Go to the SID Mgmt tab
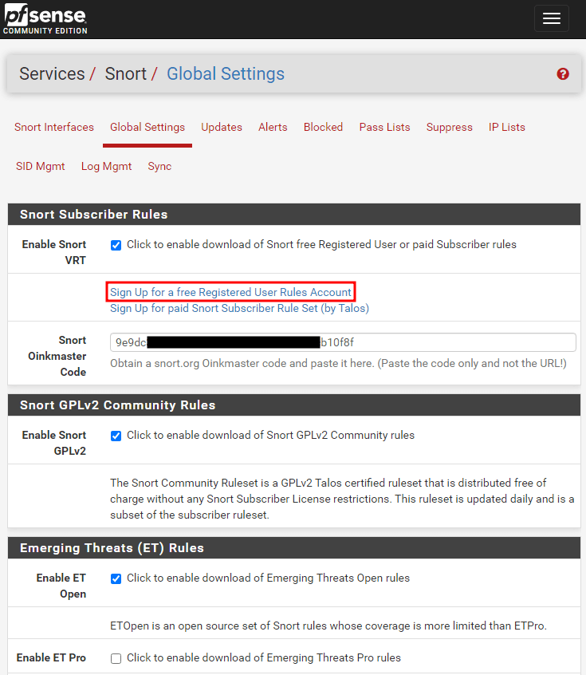This screenshot has height=675, width=586. [x=41, y=167]
